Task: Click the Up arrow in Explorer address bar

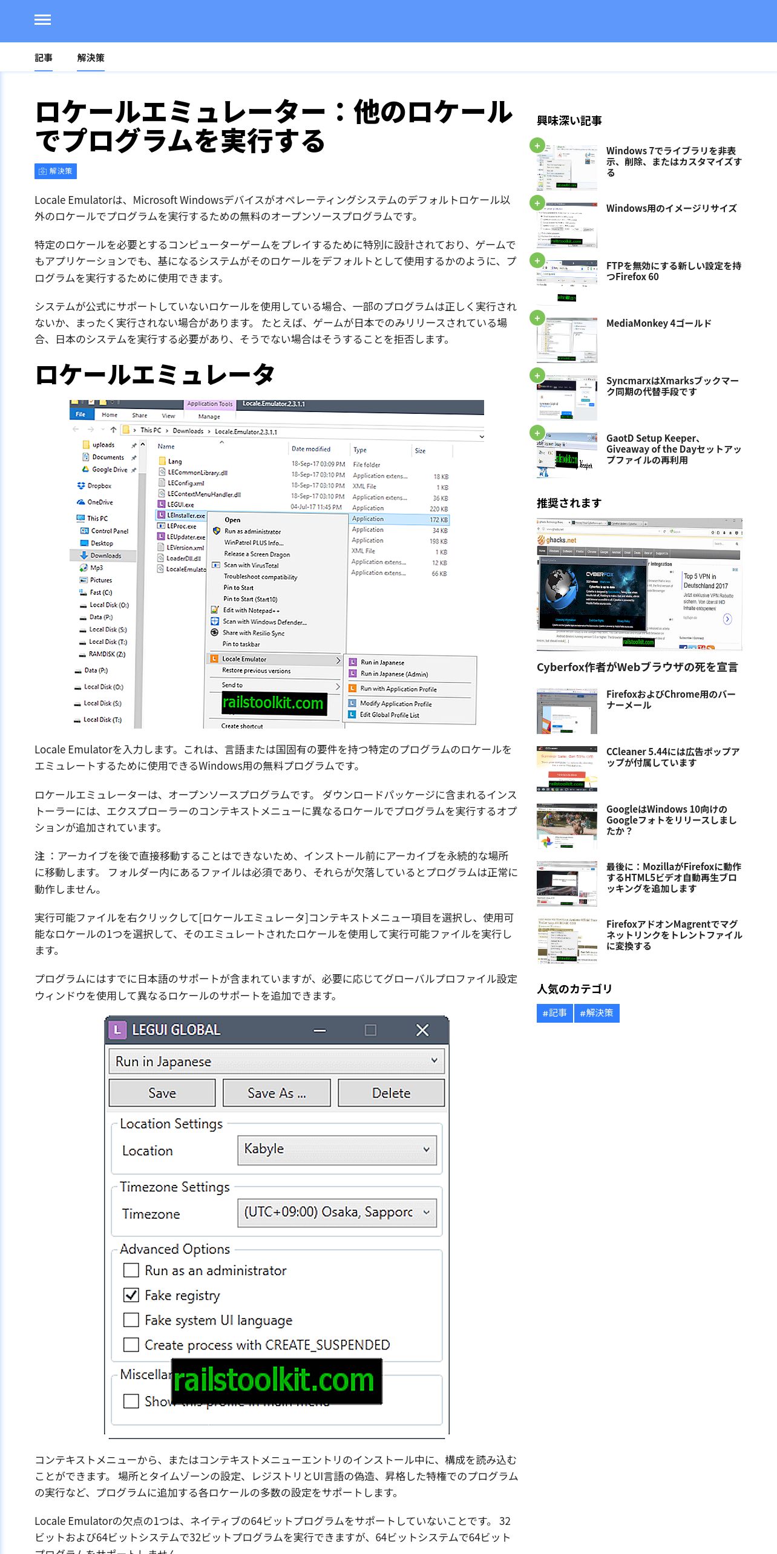Action: coord(113,430)
